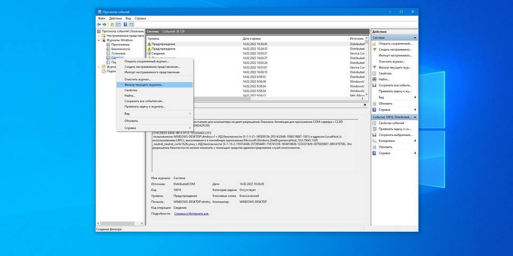Choose Обновить in the context menu
513x256 pixels.
coord(155,121)
